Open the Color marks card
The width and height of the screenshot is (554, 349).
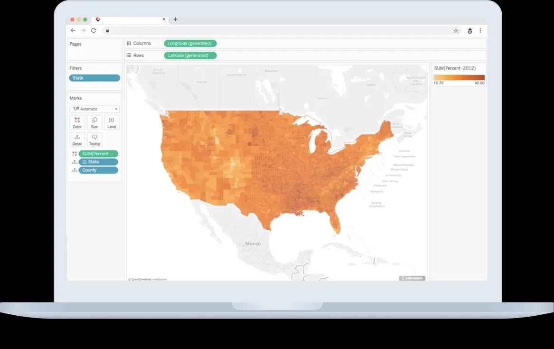pos(77,123)
